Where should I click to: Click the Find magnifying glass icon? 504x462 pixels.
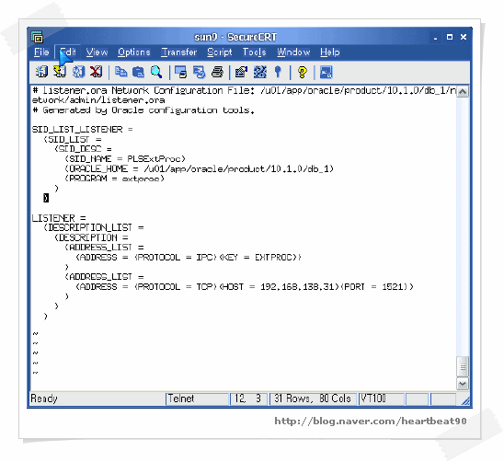156,72
